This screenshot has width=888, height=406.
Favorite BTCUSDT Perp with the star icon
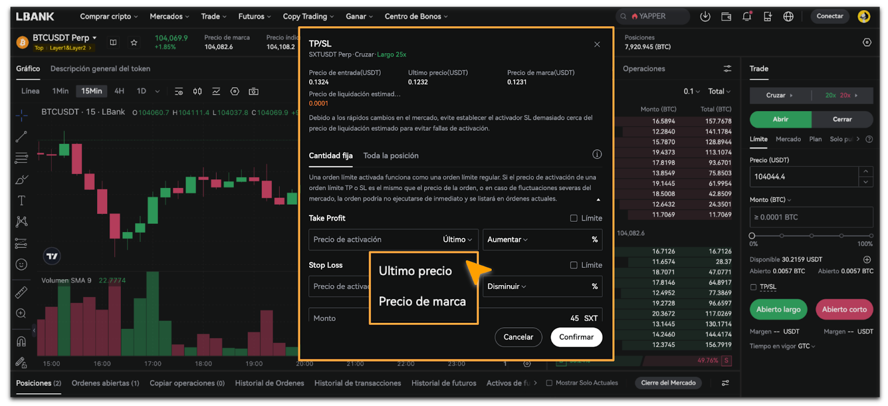pyautogui.click(x=134, y=42)
